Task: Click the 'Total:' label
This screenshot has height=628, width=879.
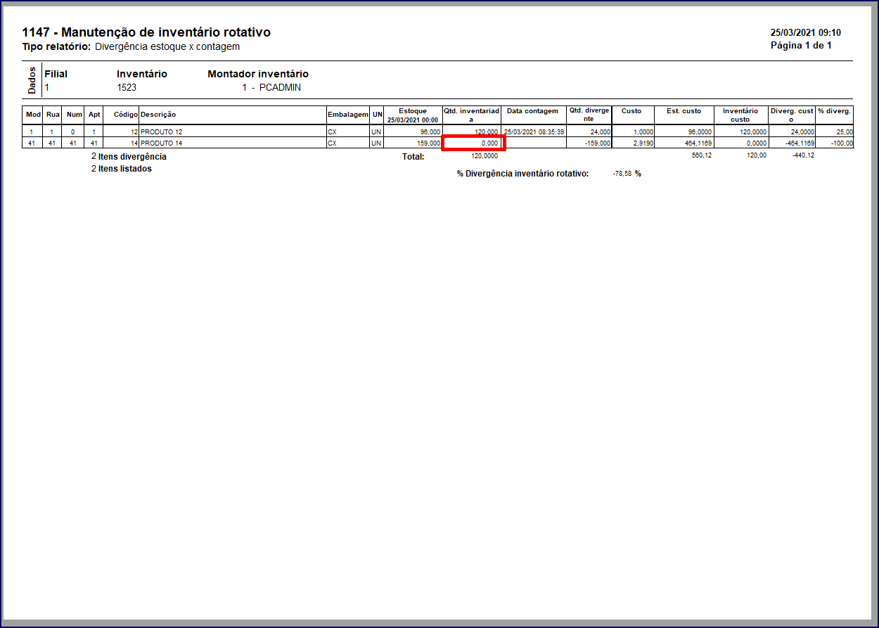Action: (413, 157)
